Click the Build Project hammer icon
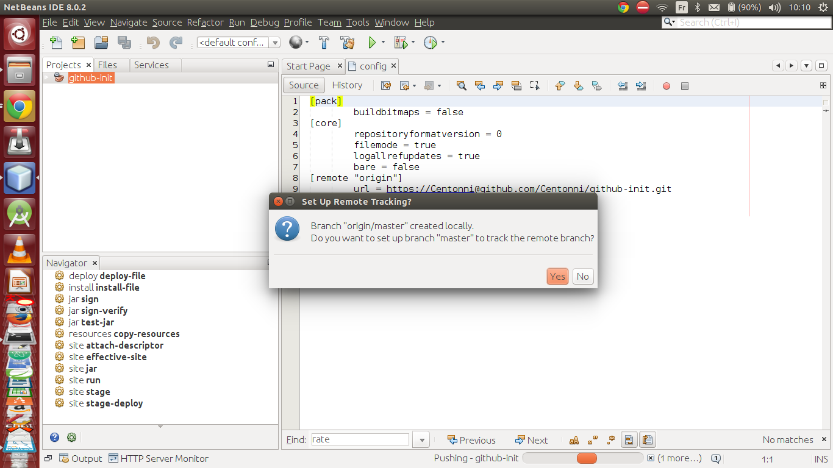The width and height of the screenshot is (833, 468). coord(324,42)
